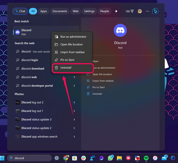
Task: Click the Spotify icon in taskbar
Action: [x=146, y=158]
